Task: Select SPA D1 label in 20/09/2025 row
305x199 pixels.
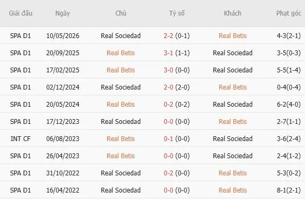Action: [x=20, y=53]
